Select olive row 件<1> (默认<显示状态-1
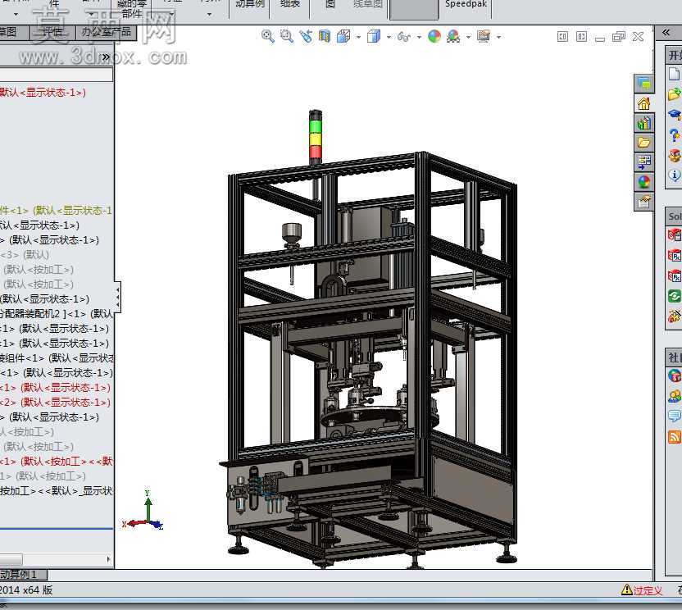The image size is (682, 610). click(56, 211)
